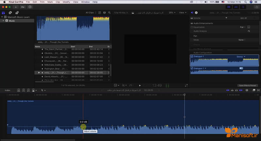
Task: Show or hide the inspector layout
Action: tap(243, 7)
